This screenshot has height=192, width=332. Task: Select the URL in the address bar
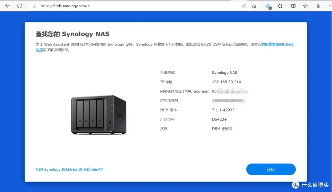65,6
